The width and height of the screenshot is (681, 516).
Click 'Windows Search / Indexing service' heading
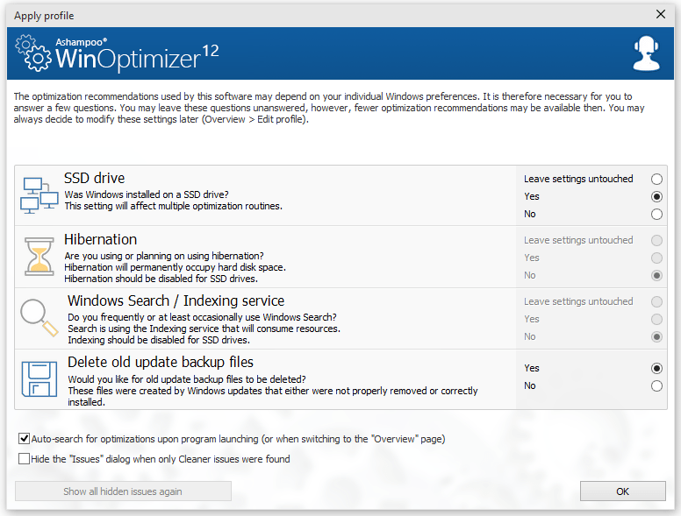[176, 300]
